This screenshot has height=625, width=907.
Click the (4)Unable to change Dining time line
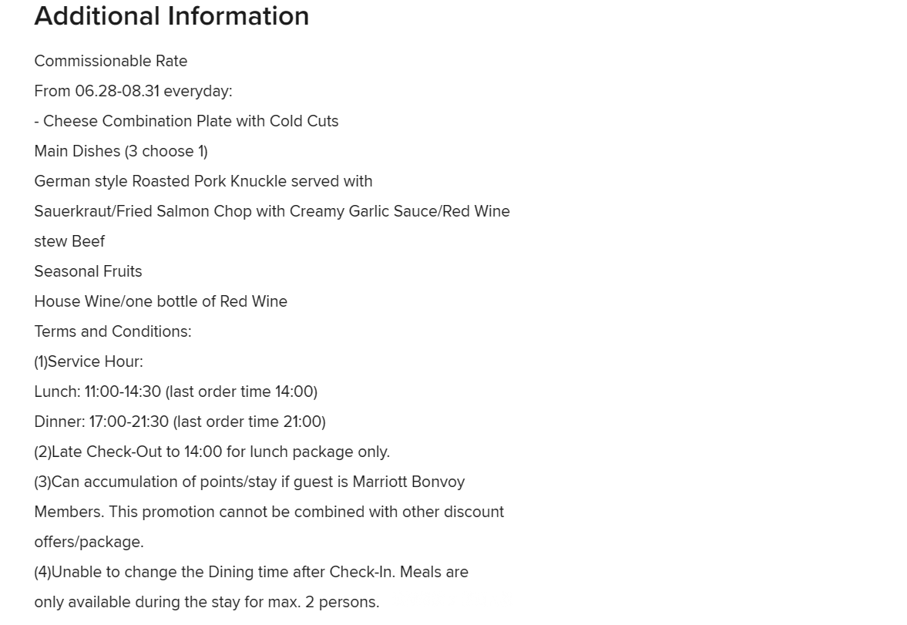point(251,573)
